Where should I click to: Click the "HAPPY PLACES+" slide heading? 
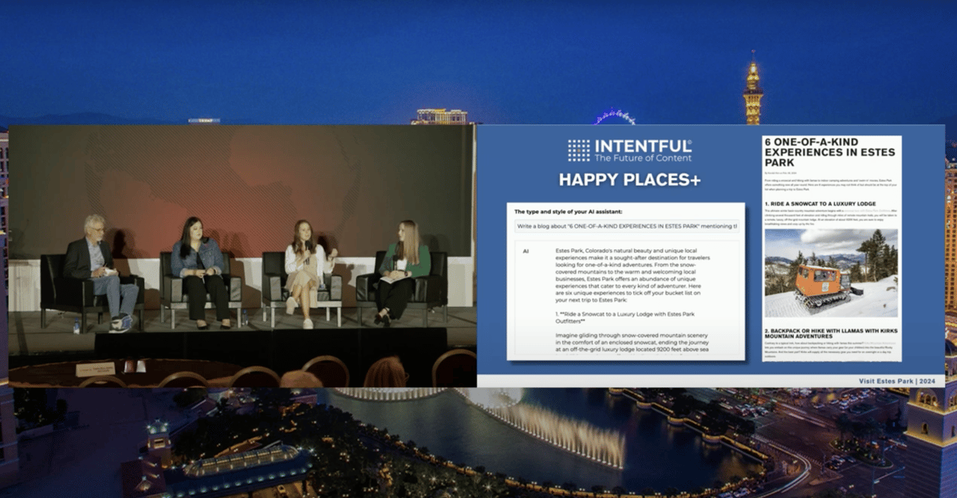(629, 180)
